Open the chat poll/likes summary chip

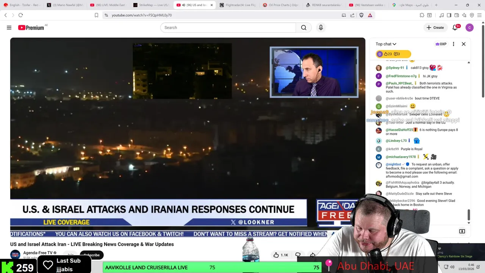click(393, 54)
